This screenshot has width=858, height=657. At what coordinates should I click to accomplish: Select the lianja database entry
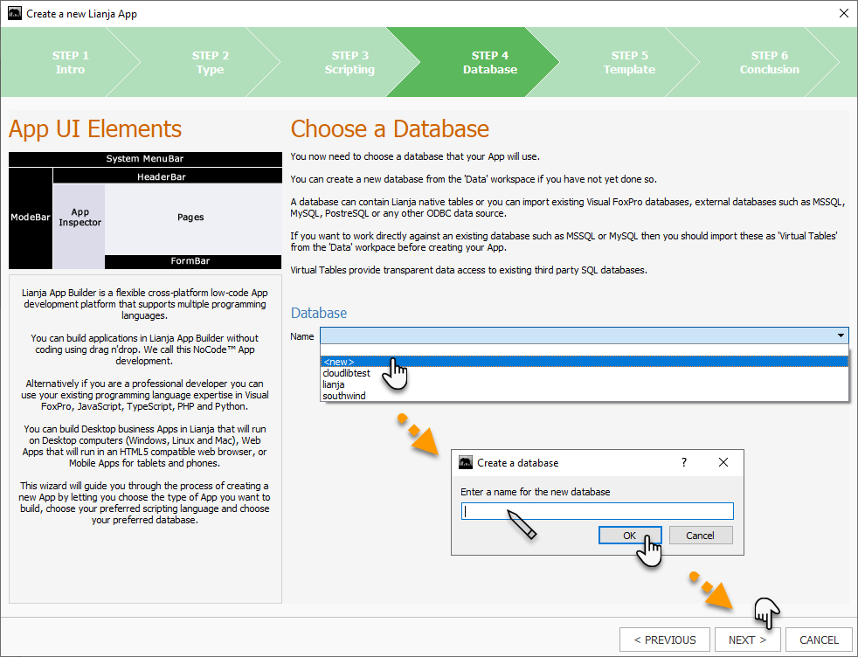coord(333,384)
